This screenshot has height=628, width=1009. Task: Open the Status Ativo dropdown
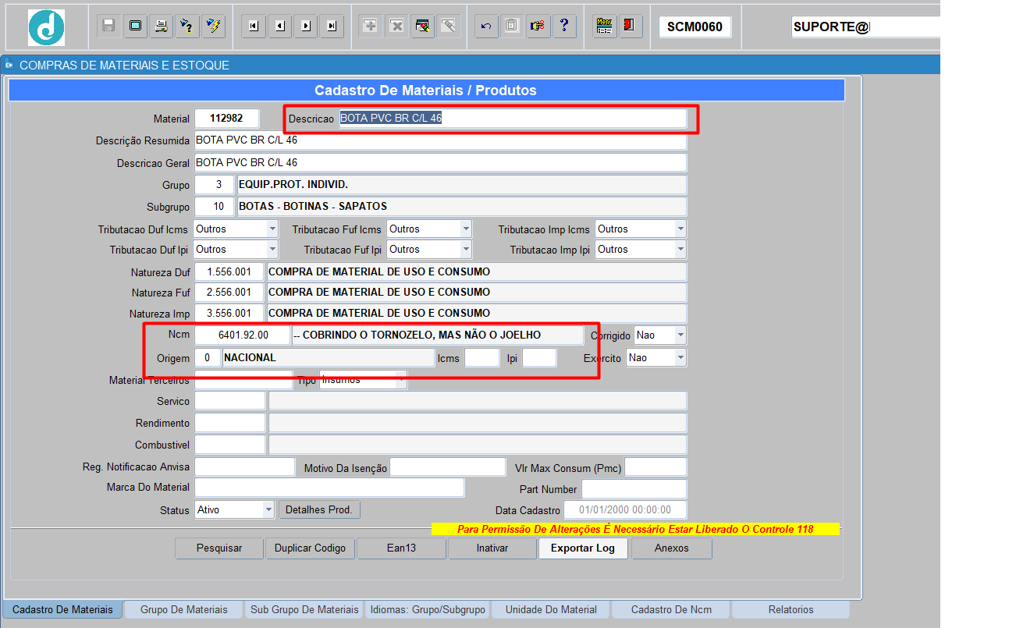pos(268,509)
